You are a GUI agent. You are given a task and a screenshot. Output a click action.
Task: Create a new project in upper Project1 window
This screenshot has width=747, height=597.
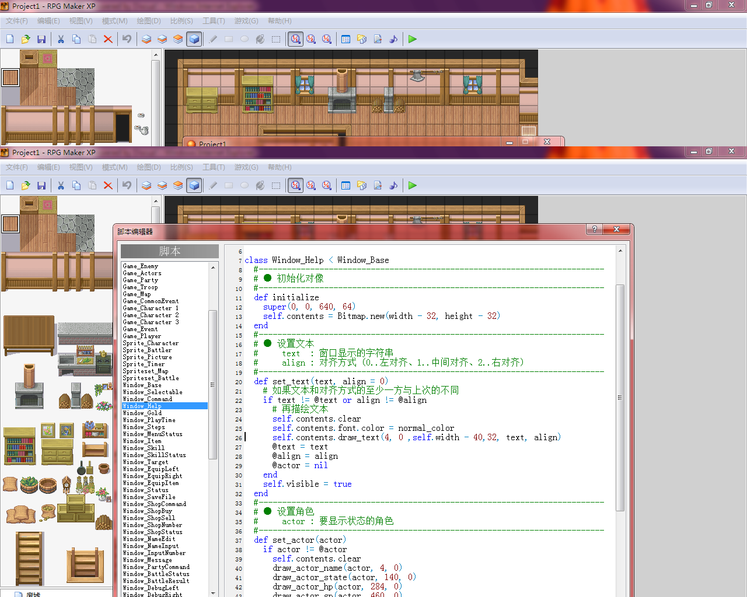[x=10, y=39]
